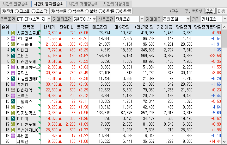Click the table scrollbar up arrow
This screenshot has width=227, height=145.
pyautogui.click(x=224, y=27)
